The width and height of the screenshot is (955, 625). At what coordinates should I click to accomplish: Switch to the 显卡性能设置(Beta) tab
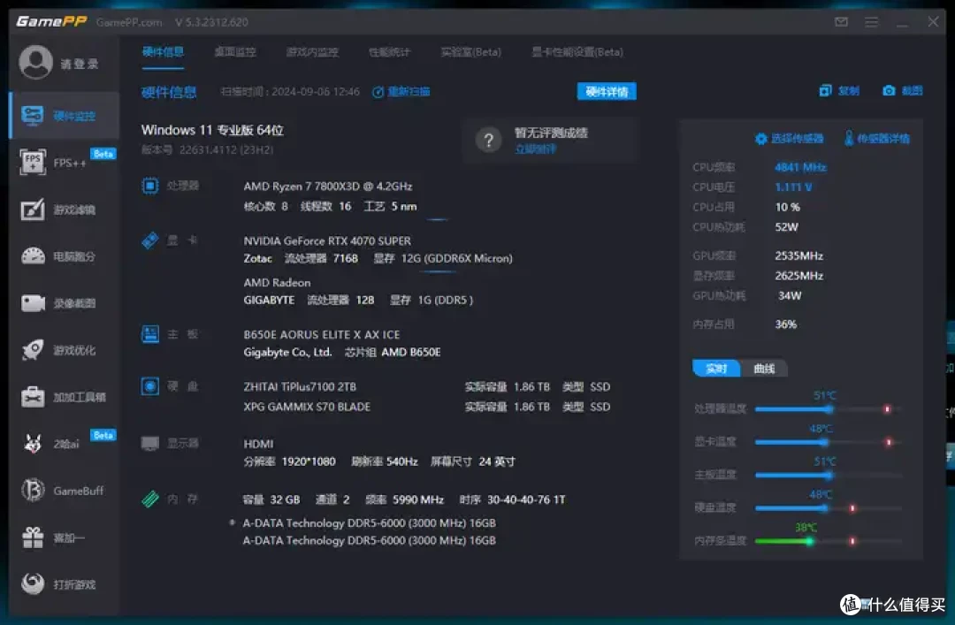click(577, 52)
